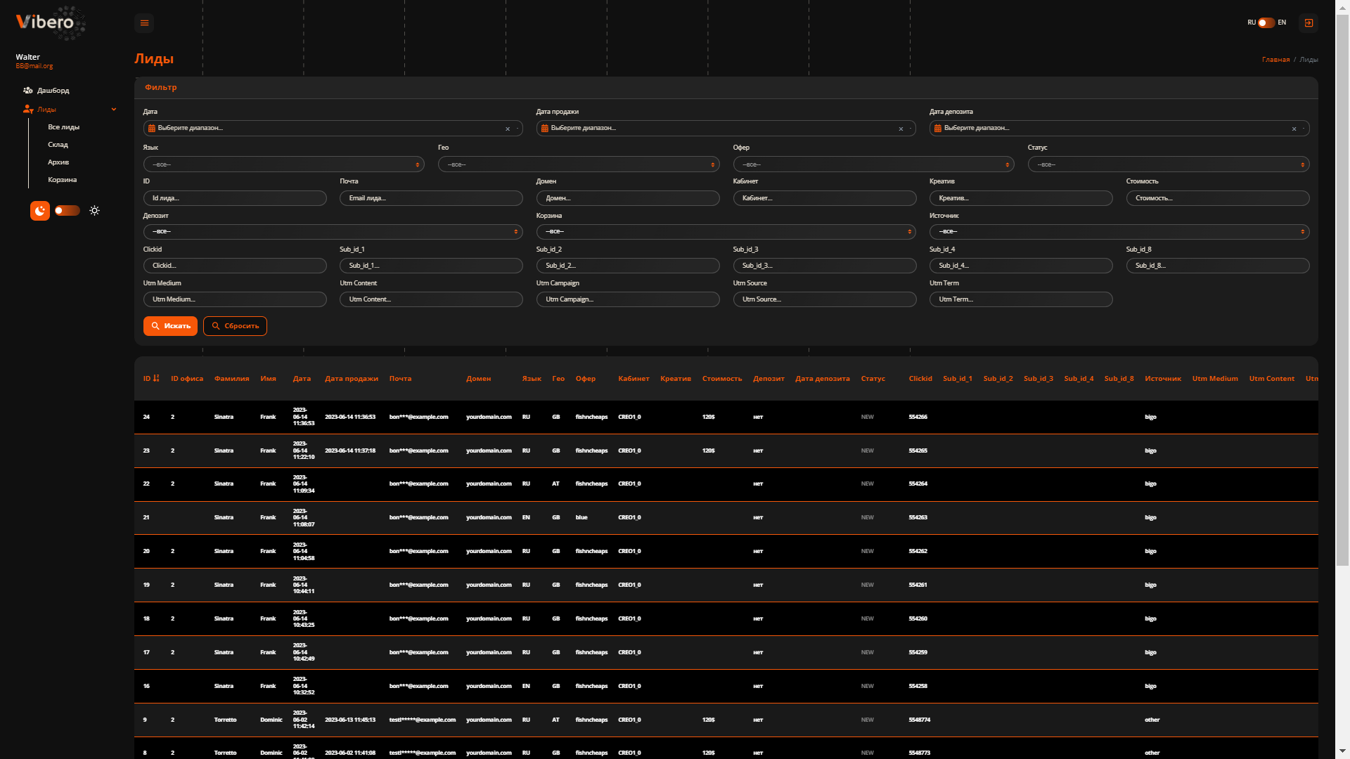This screenshot has height=759, width=1350.
Task: Click Clickid cell 554266
Action: [918, 417]
